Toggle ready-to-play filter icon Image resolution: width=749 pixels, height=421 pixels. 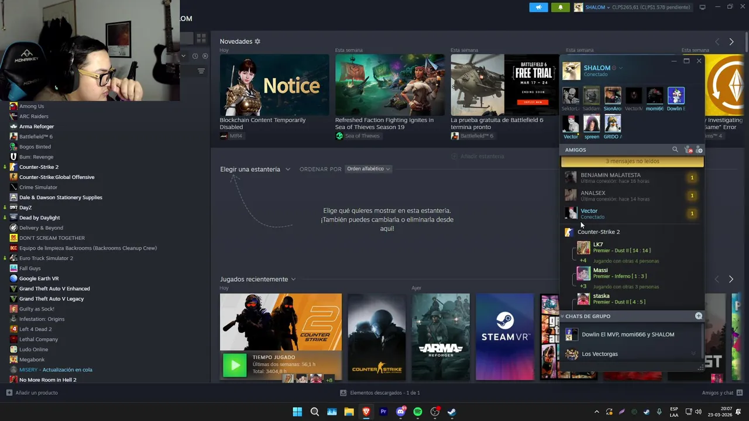point(205,56)
